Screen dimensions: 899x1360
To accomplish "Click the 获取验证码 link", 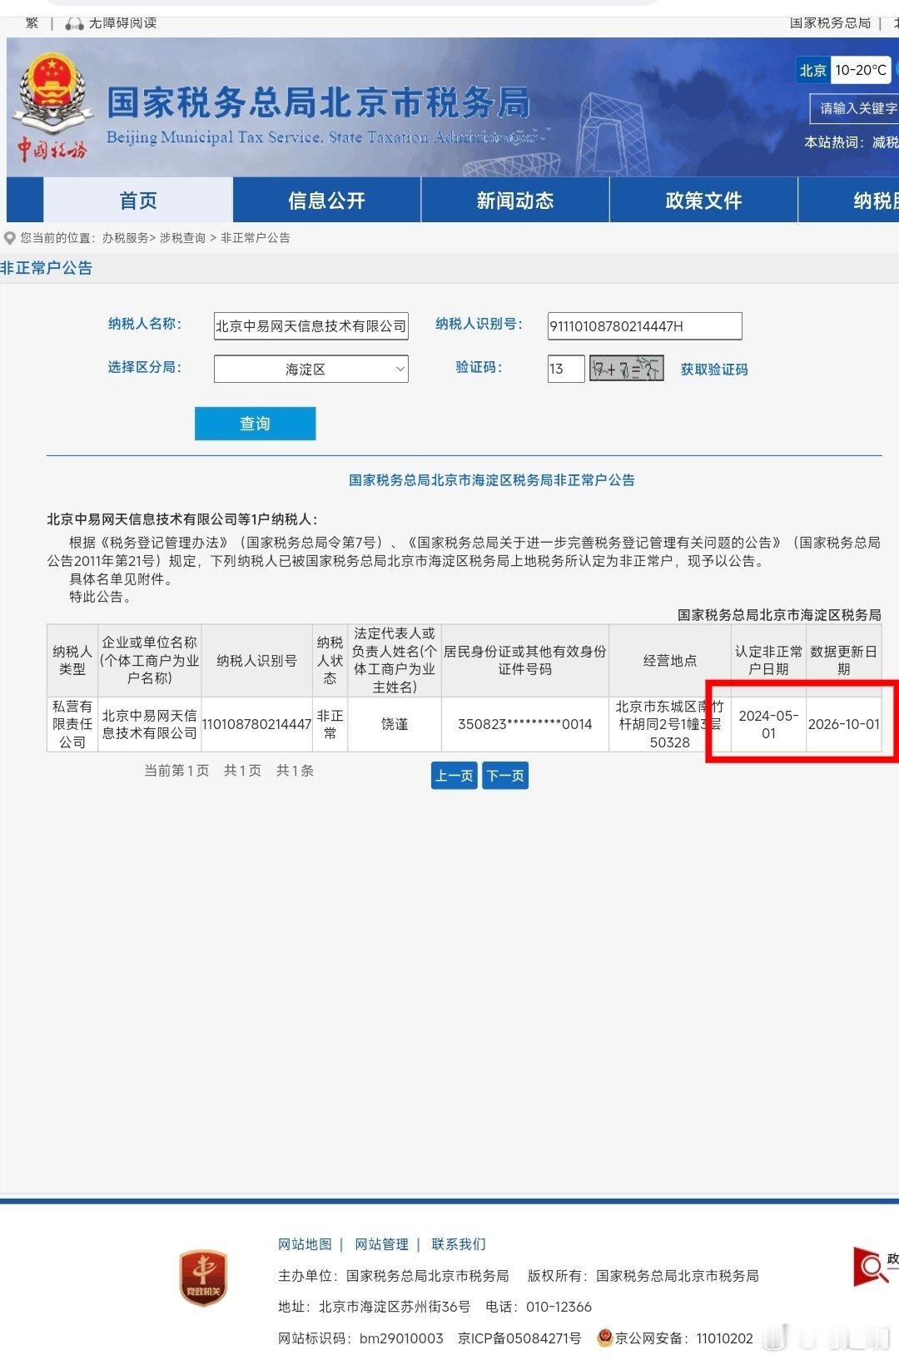I will (x=714, y=370).
